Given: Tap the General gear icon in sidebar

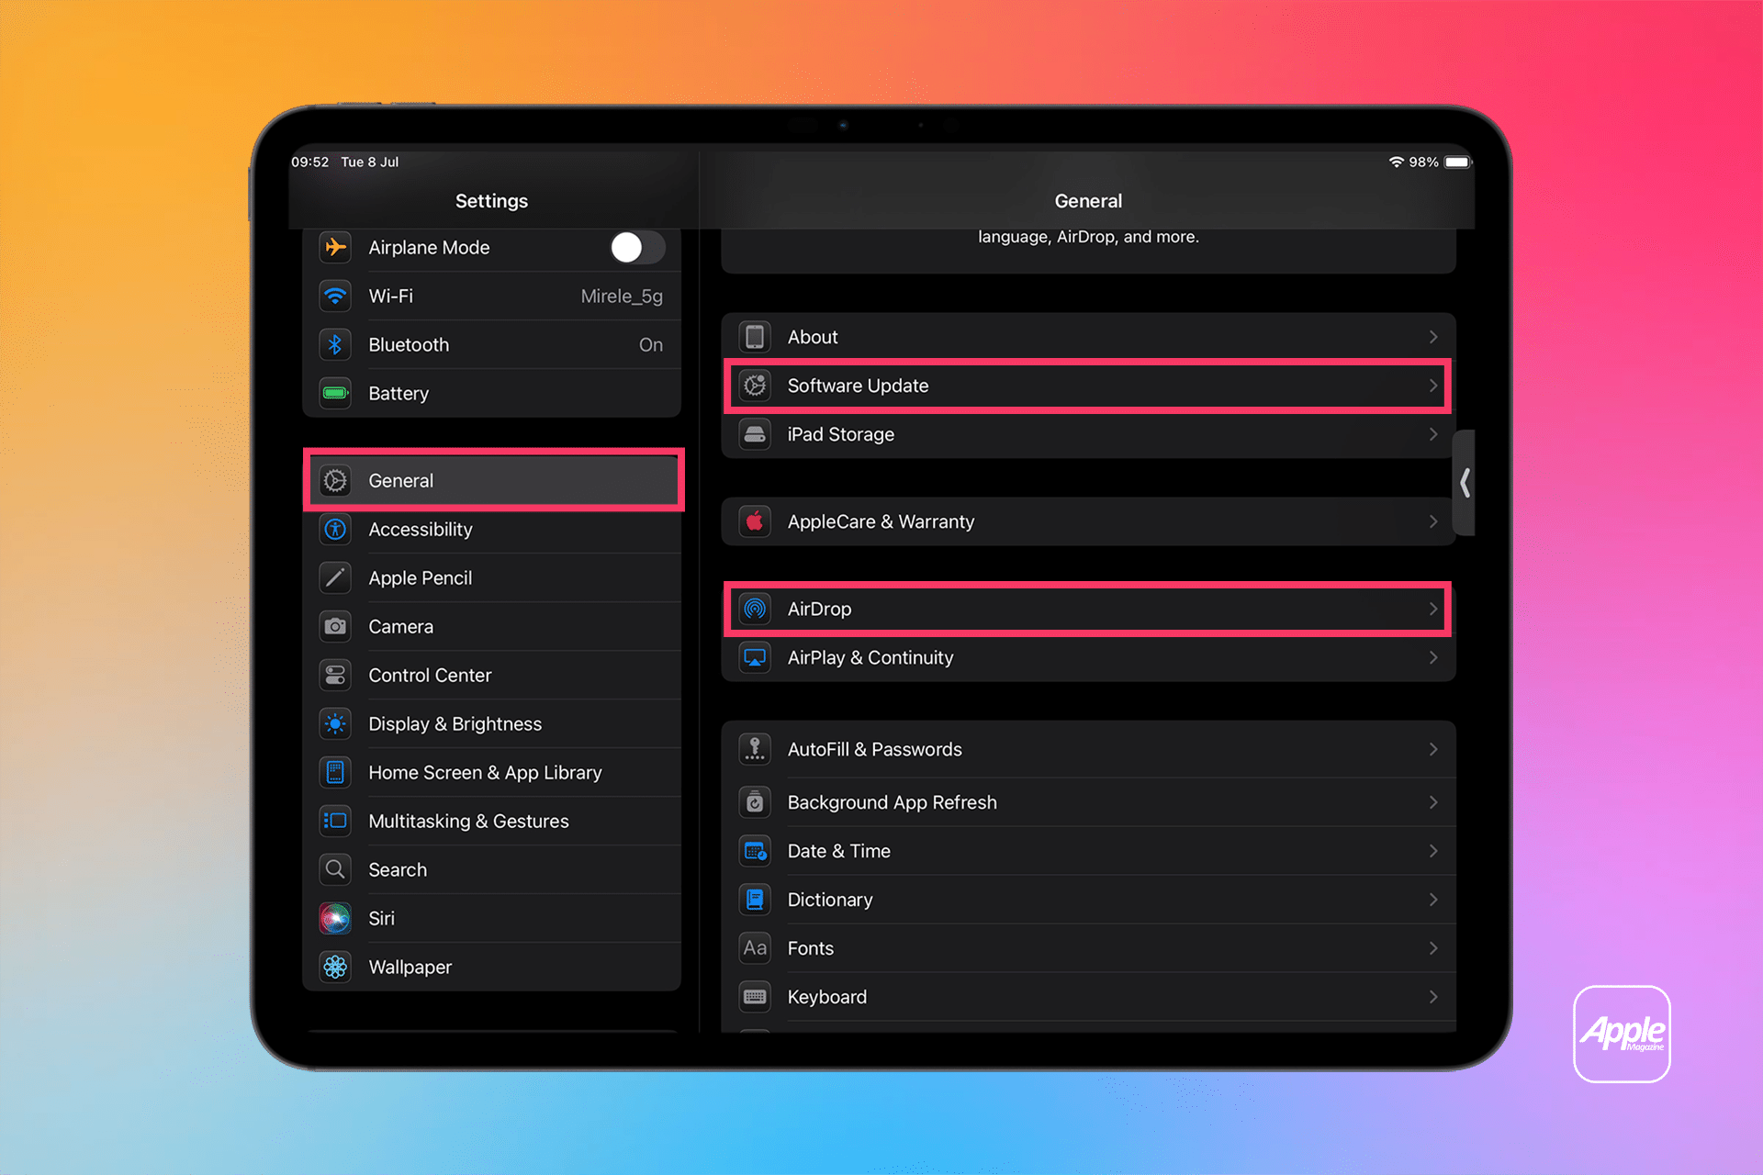Looking at the screenshot, I should tap(335, 480).
